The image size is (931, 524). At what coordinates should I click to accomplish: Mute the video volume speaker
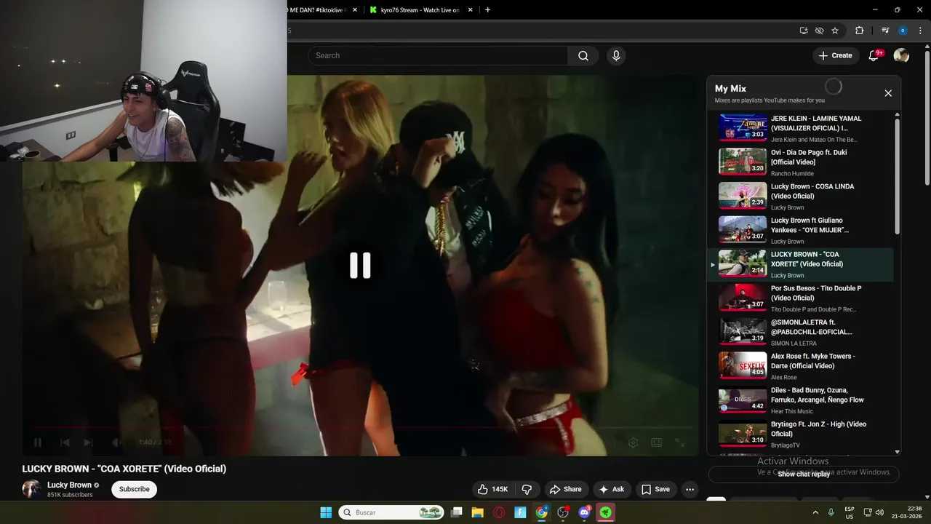coord(116,442)
